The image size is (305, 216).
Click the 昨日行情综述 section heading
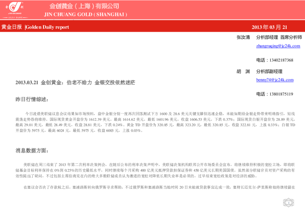pos(32,99)
